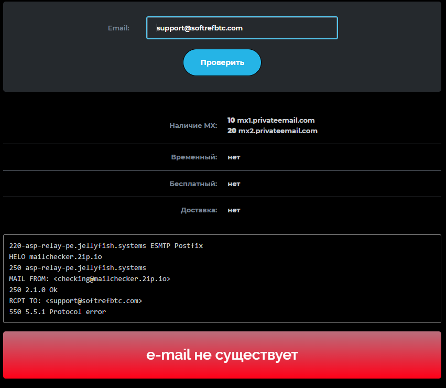446x388 pixels.
Task: Click the red e-mail не существует banner
Action: tap(222, 354)
